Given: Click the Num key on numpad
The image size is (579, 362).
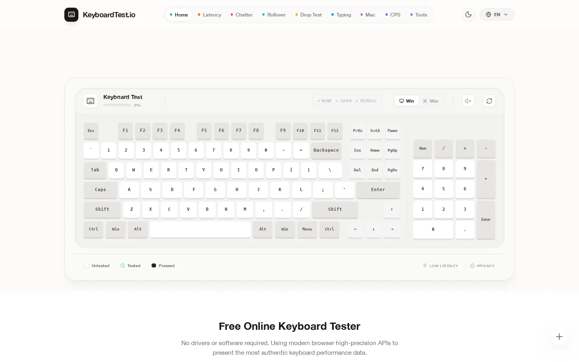Looking at the screenshot, I should pyautogui.click(x=423, y=148).
